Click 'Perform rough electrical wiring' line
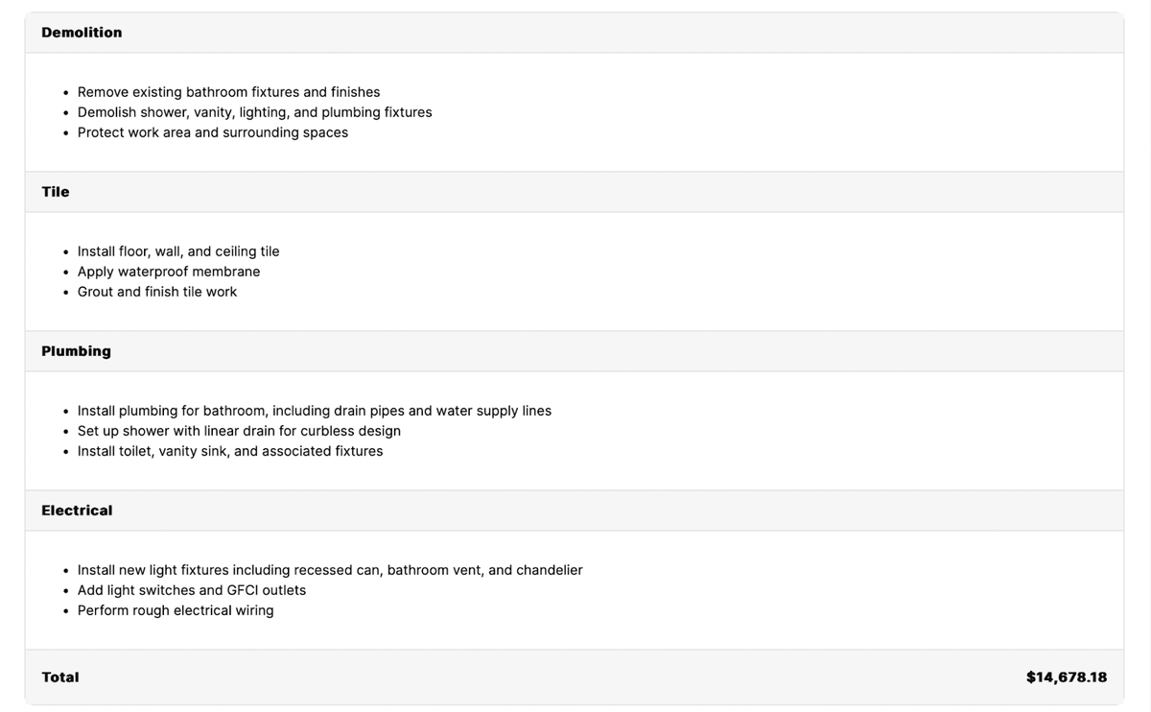1151x712 pixels. (x=176, y=610)
